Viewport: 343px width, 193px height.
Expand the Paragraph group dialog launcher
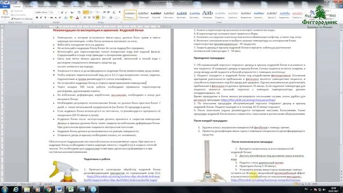point(121,23)
